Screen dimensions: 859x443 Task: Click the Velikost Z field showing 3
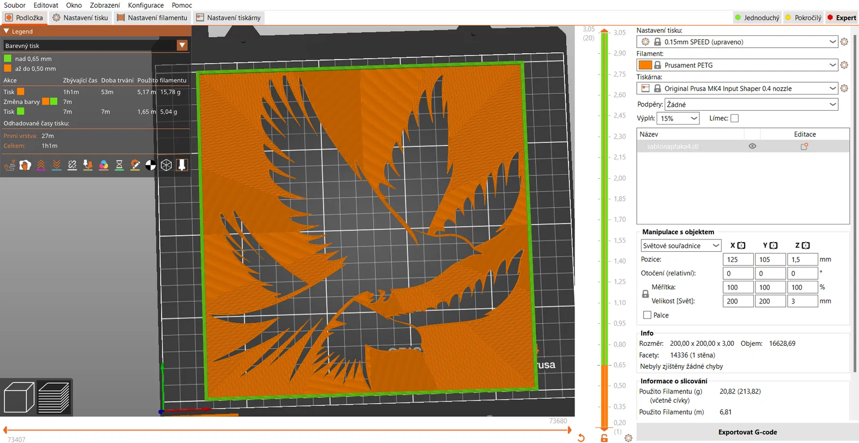coord(803,301)
